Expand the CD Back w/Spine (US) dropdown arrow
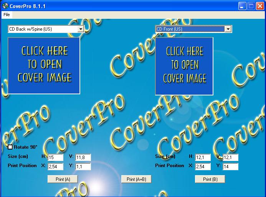The width and height of the screenshot is (266, 197). coord(81,29)
